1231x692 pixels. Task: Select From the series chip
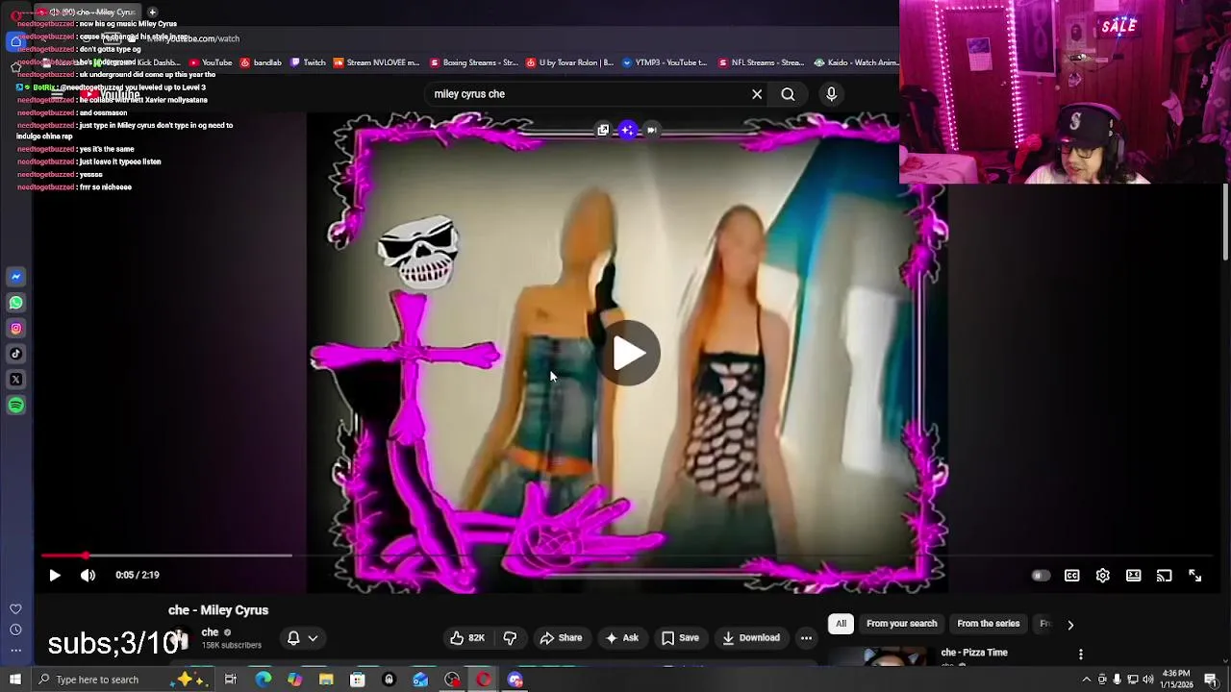coord(988,624)
